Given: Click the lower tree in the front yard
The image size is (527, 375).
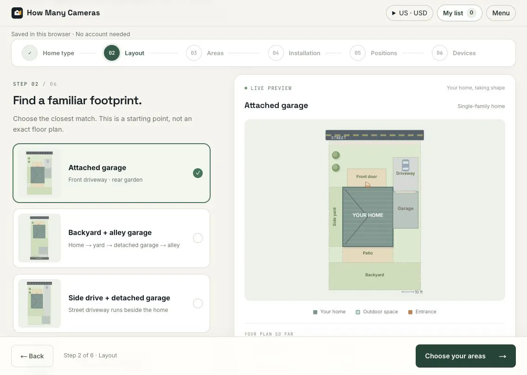Looking at the screenshot, I should click(x=336, y=167).
